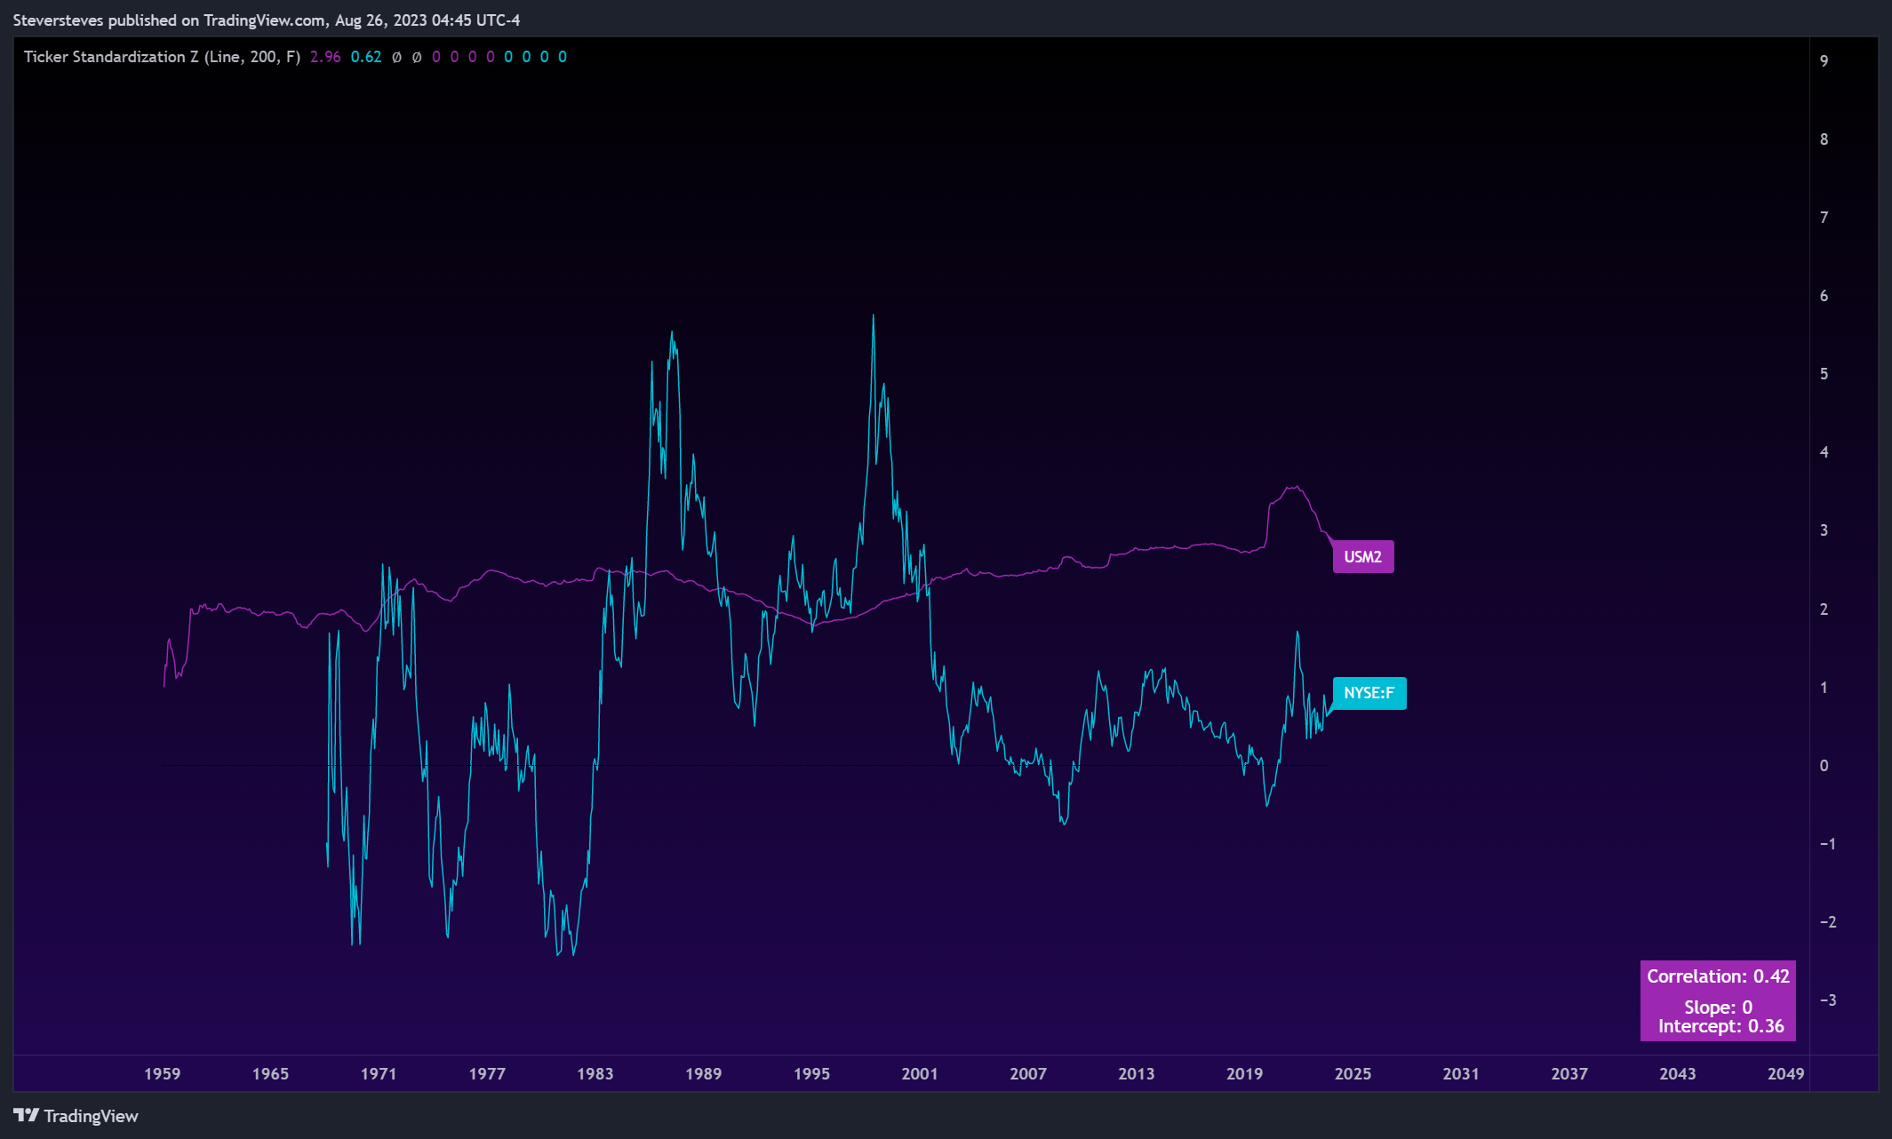Click the purple value 2.96 in legend
1892x1139 pixels.
325,57
